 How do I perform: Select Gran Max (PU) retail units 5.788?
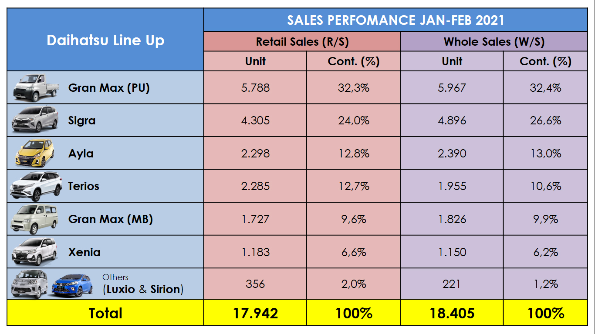click(x=255, y=88)
